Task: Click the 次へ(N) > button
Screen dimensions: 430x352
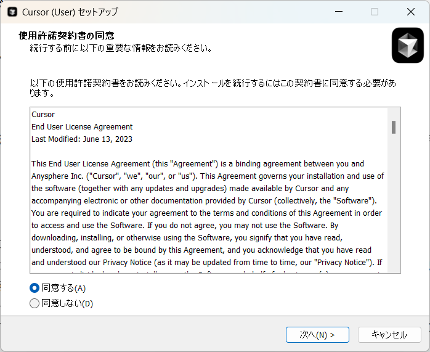Action: tap(317, 335)
